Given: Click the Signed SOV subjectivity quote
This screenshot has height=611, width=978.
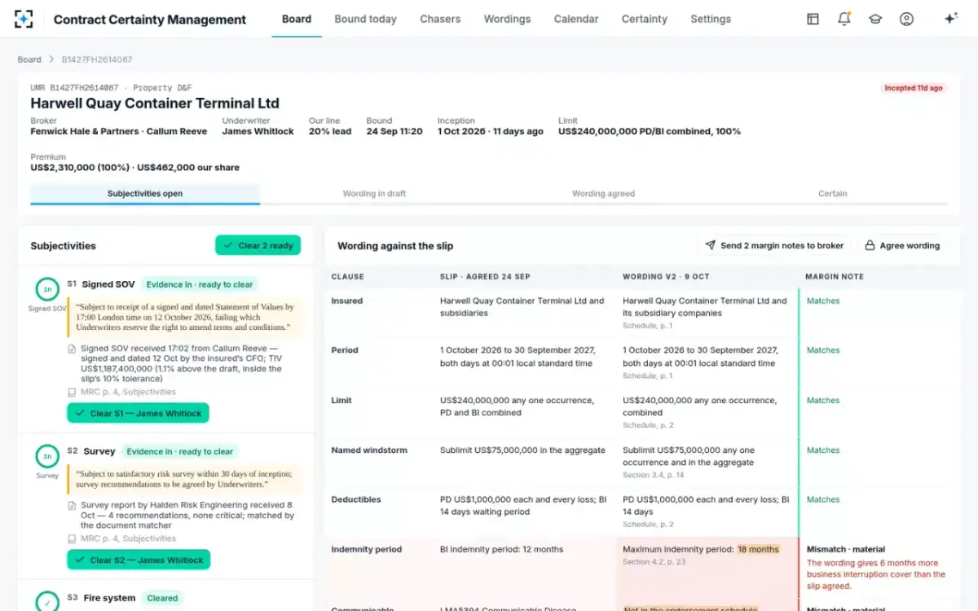Looking at the screenshot, I should (x=185, y=317).
